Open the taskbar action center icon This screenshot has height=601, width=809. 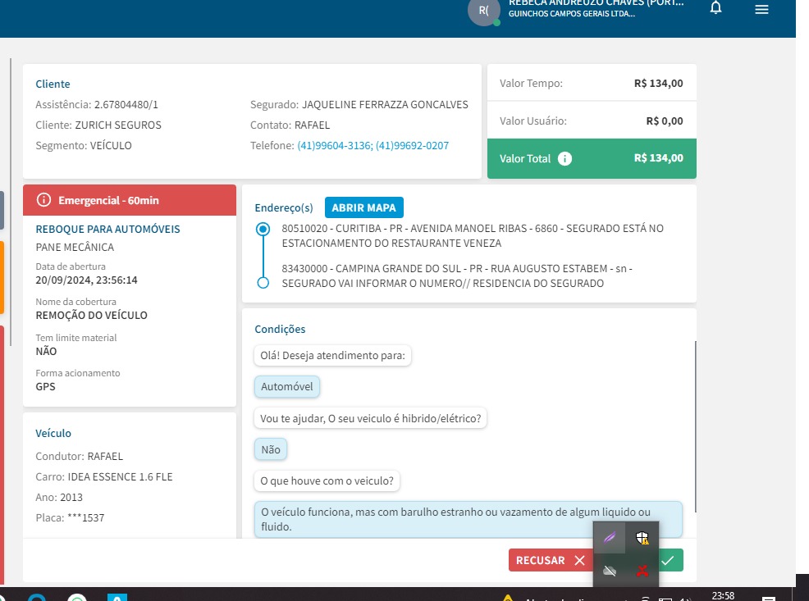coord(769,598)
